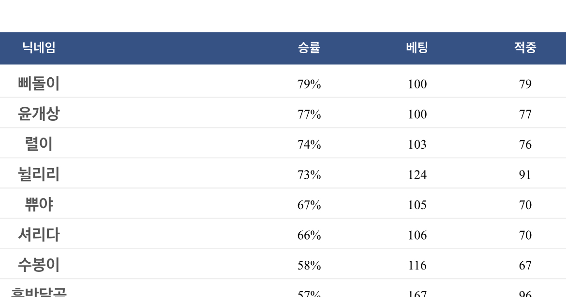Screen dimensions: 566x297
Task: Open the nickname 윤개상
Action: coord(39,113)
